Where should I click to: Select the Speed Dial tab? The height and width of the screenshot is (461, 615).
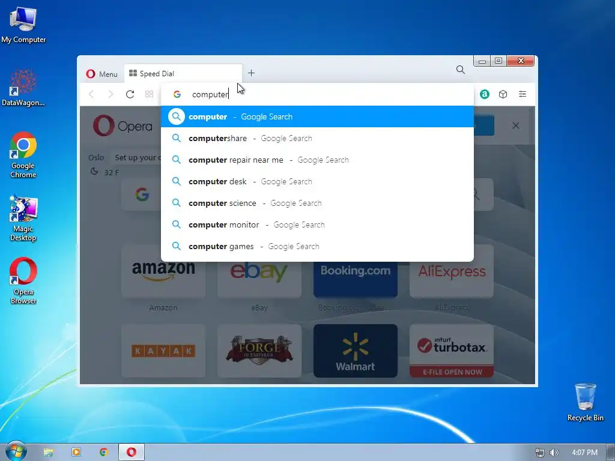183,73
